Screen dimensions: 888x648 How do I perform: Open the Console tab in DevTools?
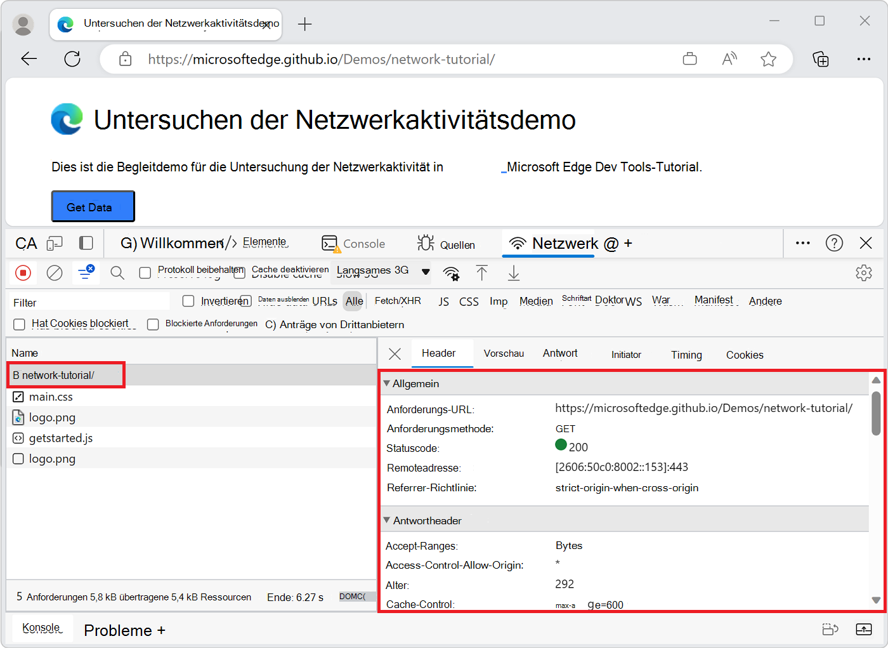click(x=354, y=244)
